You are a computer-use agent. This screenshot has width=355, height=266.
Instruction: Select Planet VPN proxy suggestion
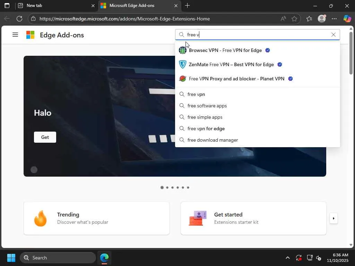[258, 79]
